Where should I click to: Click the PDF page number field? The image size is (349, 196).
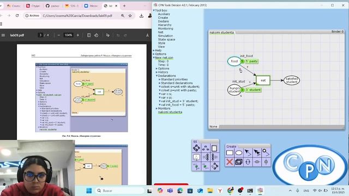40,35
